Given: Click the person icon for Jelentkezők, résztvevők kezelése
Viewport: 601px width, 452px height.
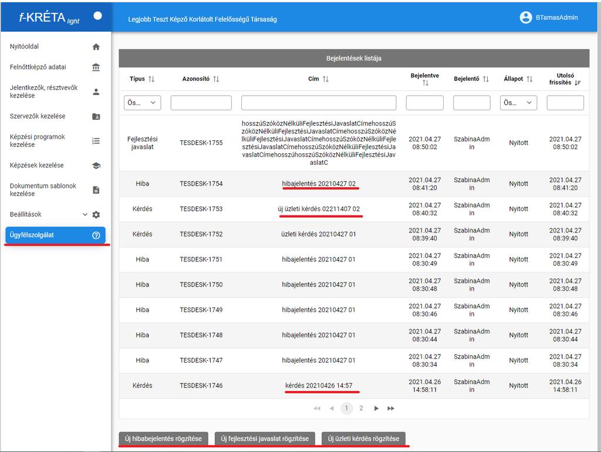Looking at the screenshot, I should click(96, 92).
